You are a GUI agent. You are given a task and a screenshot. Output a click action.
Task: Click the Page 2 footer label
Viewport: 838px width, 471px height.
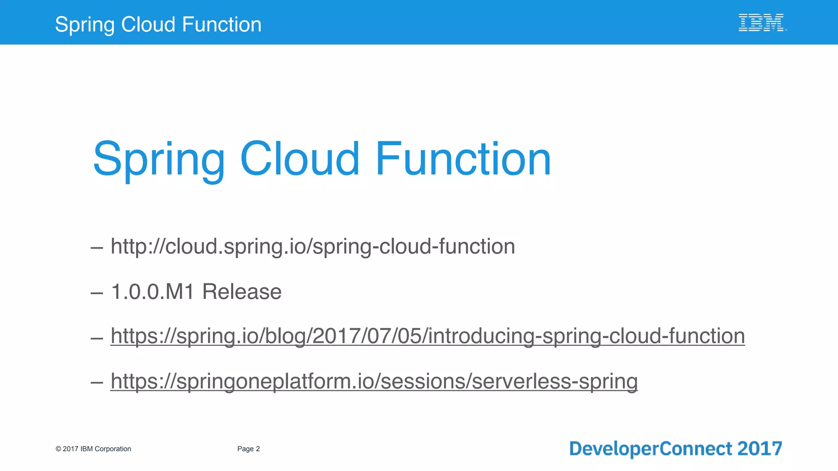pos(248,449)
